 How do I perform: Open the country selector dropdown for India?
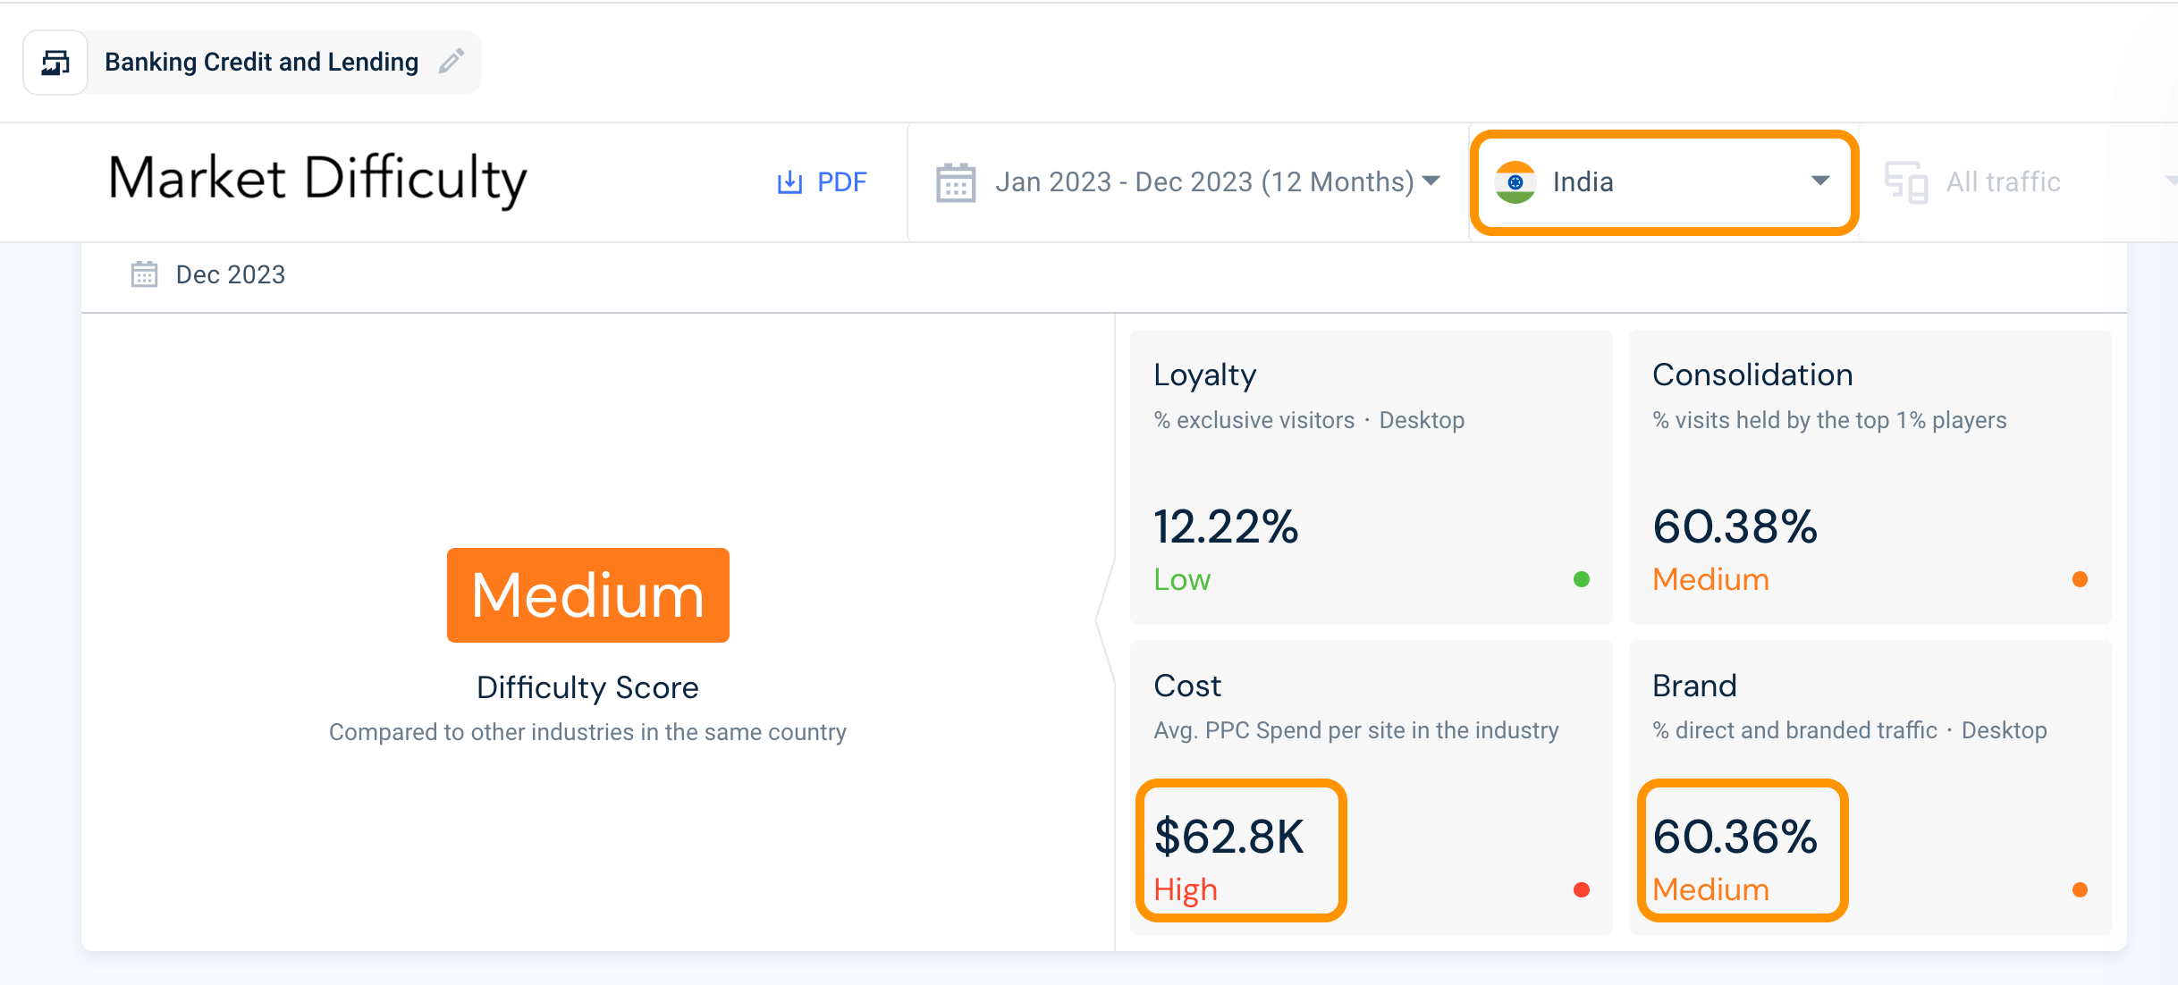(x=1663, y=181)
